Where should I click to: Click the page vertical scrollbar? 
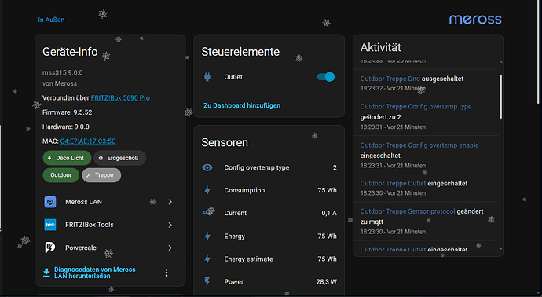[x=539, y=52]
